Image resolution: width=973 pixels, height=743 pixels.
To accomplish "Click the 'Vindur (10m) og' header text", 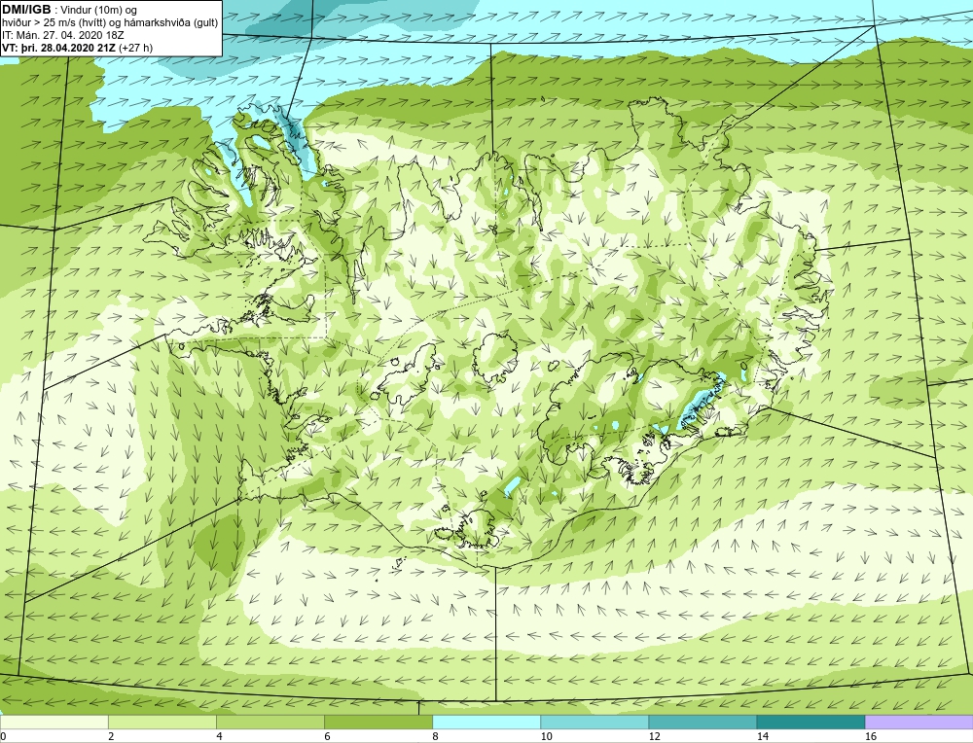I will (100, 10).
